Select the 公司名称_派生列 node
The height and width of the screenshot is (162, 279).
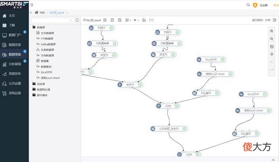click(169, 129)
